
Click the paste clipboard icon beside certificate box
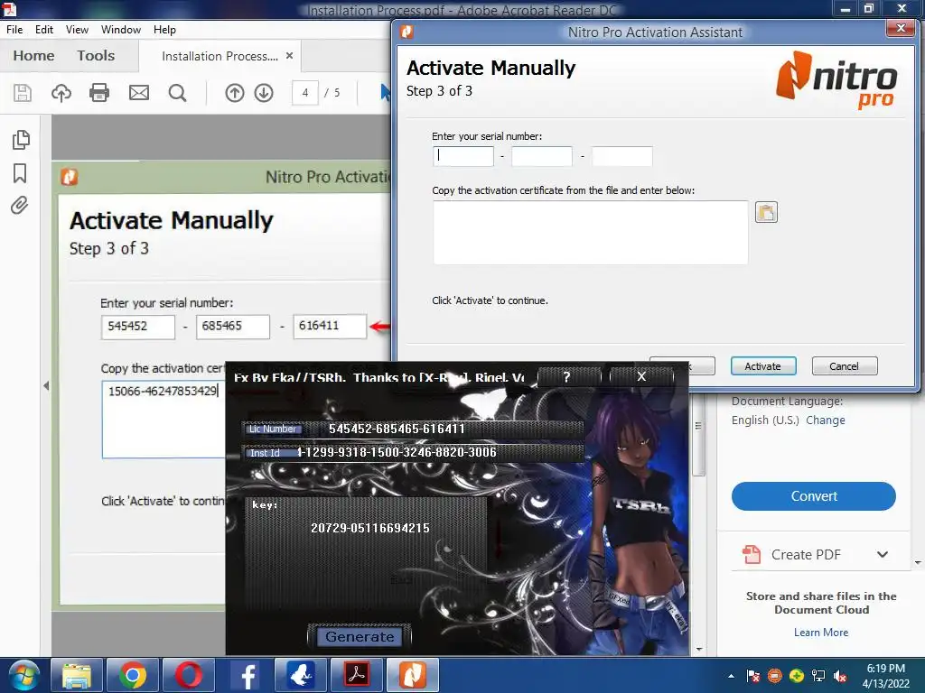coord(766,212)
